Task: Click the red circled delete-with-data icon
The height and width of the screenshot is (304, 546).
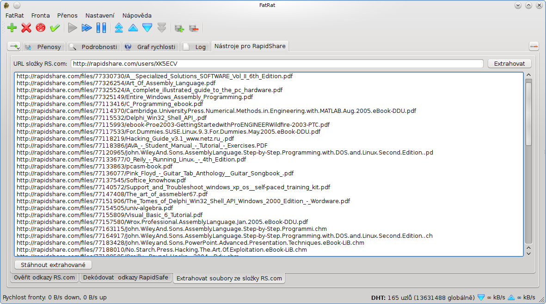Action: click(41, 28)
